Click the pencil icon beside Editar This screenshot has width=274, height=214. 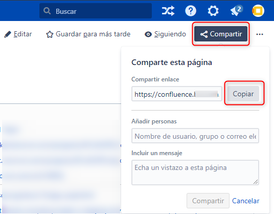[8, 34]
